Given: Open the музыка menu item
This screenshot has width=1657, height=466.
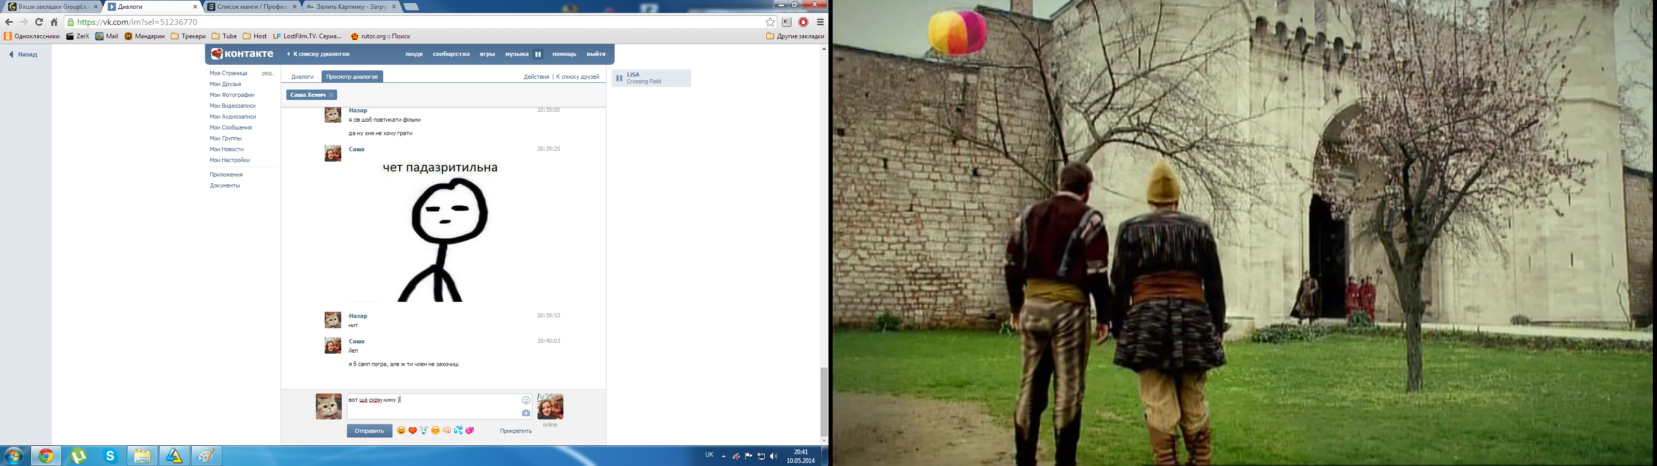Looking at the screenshot, I should tap(517, 54).
